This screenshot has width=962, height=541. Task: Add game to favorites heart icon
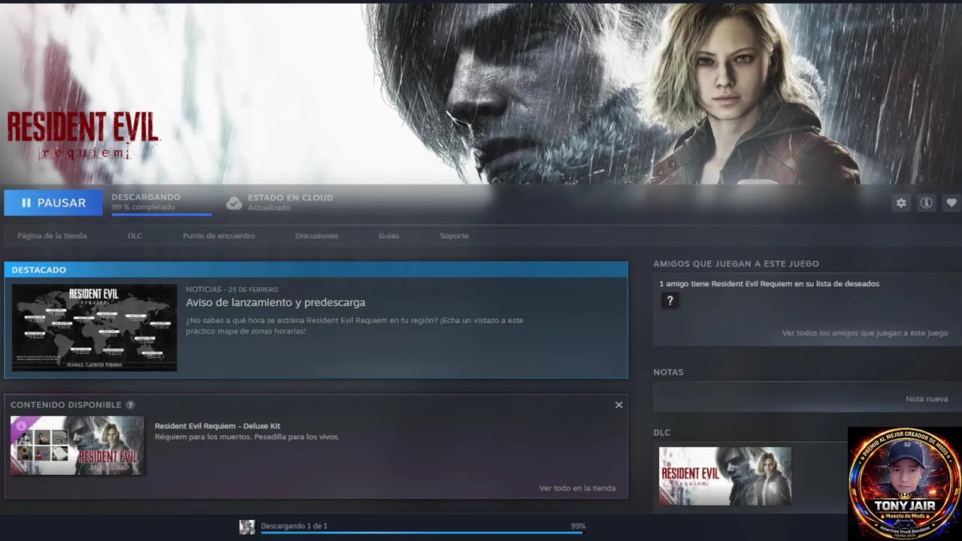tap(951, 203)
